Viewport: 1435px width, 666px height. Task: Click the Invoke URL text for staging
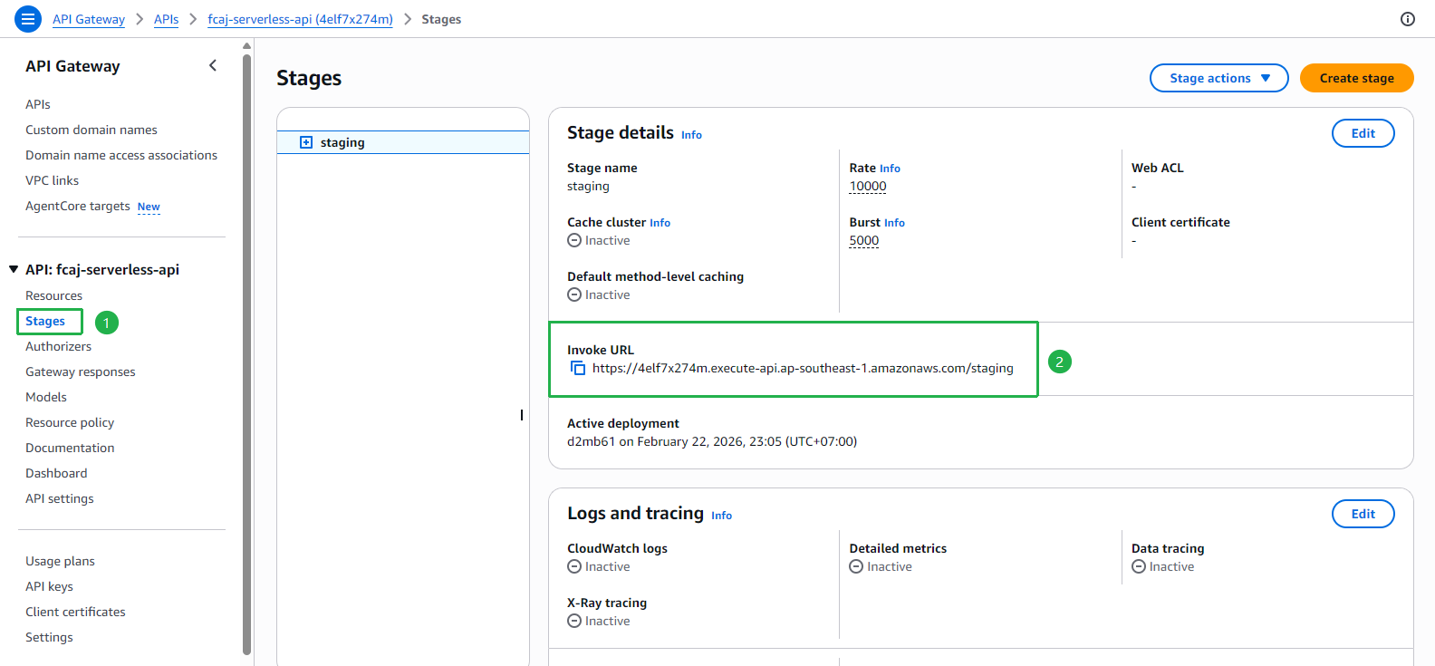(803, 368)
